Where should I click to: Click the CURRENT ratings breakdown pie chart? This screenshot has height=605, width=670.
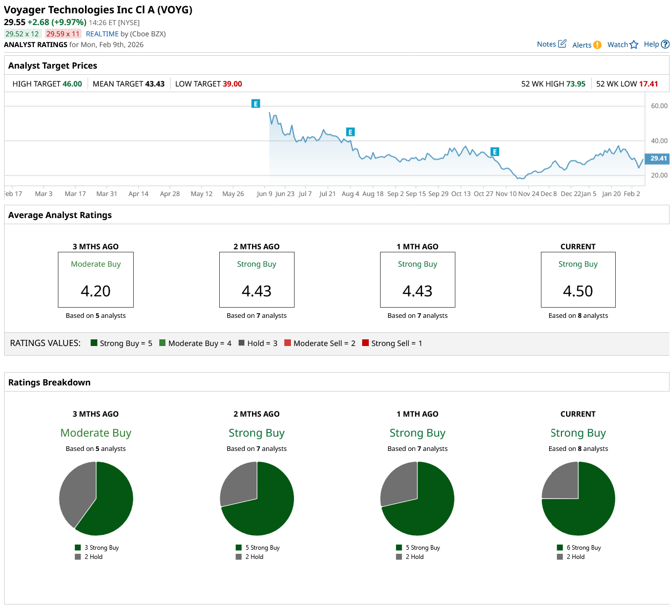(578, 499)
